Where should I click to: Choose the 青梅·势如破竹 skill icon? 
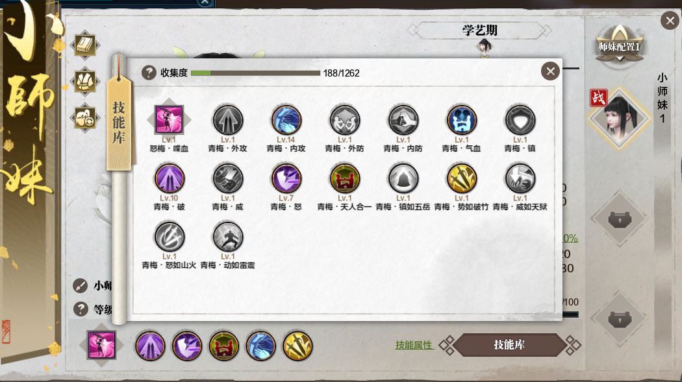pyautogui.click(x=461, y=178)
